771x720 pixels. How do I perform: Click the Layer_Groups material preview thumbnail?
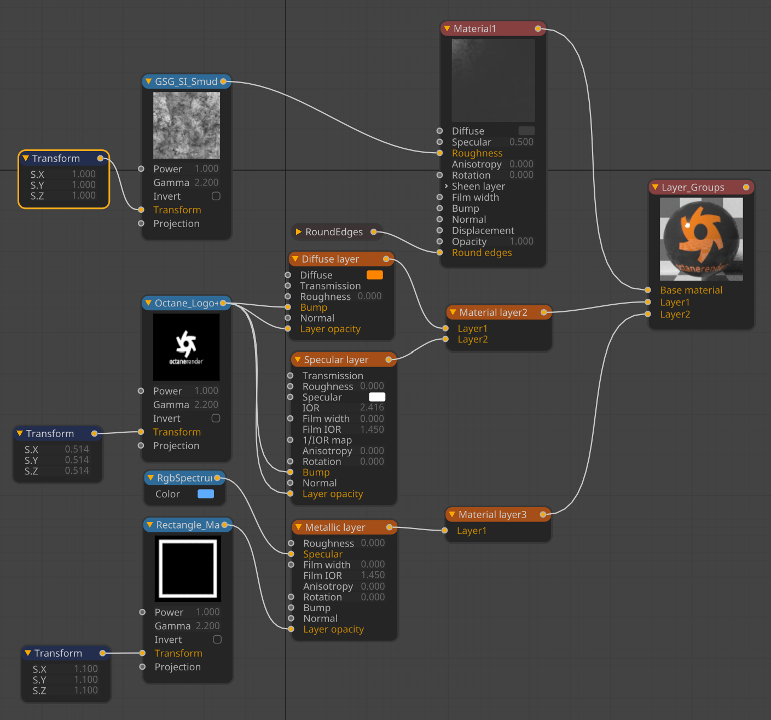701,239
